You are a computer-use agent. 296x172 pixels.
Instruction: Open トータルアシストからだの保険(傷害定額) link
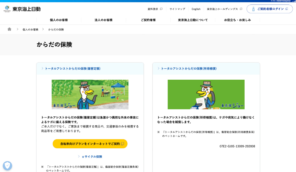73,69
